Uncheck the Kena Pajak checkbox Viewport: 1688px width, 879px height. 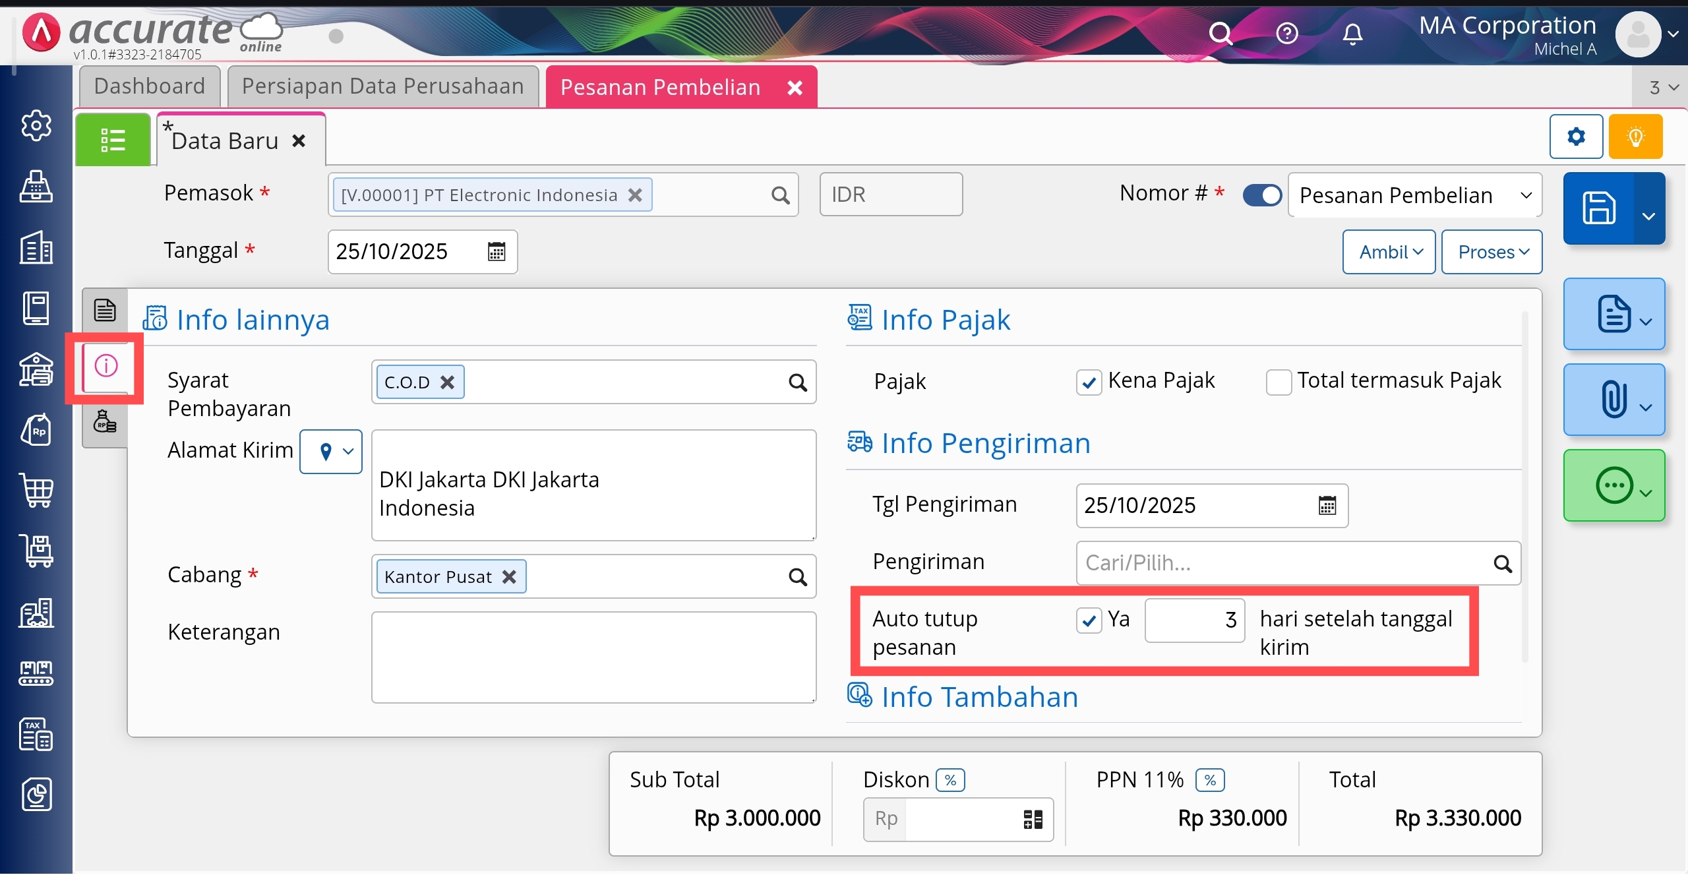tap(1089, 382)
